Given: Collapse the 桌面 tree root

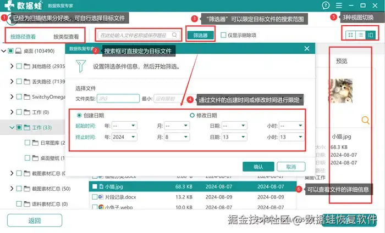Looking at the screenshot, I should [x=3, y=51].
